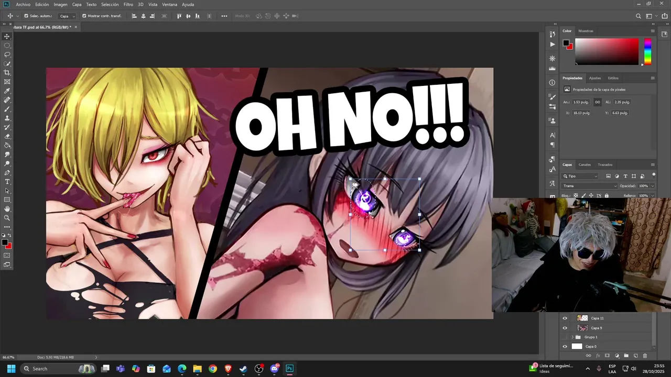671x377 pixels.
Task: Select the Brush tool in the left toolbar
Action: (7, 109)
